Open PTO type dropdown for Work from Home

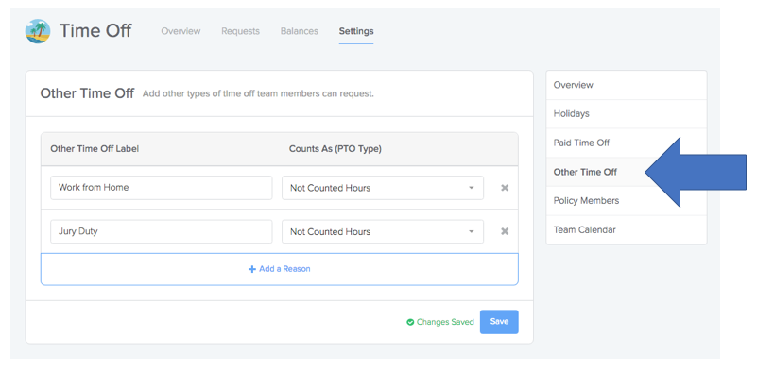[383, 188]
